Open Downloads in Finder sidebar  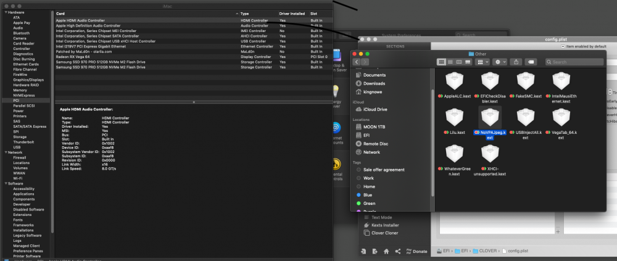(x=370, y=83)
